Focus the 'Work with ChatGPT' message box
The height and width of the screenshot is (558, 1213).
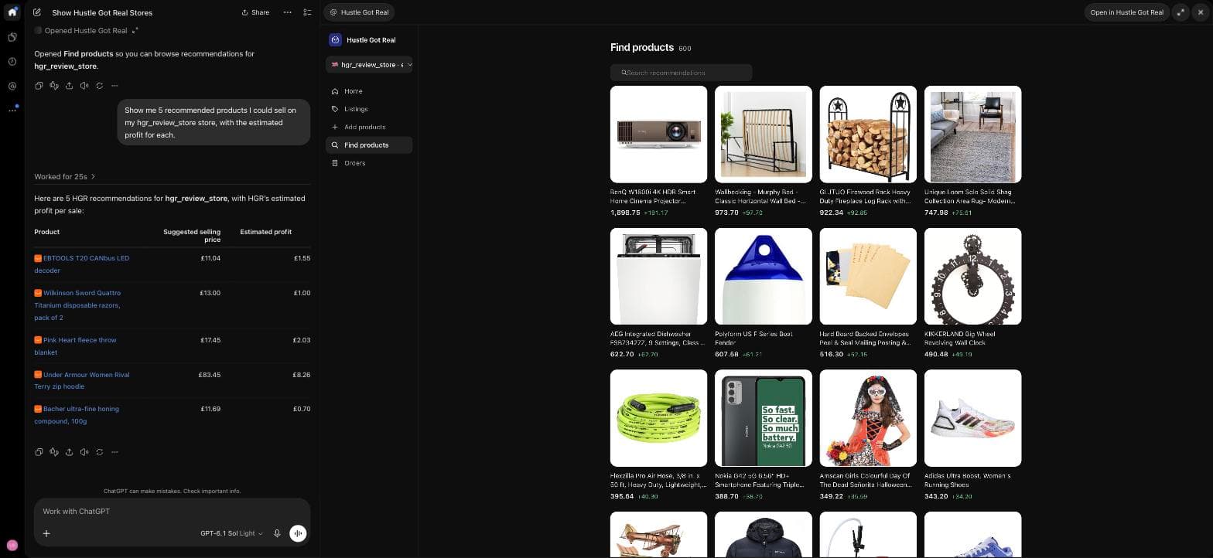[172, 512]
